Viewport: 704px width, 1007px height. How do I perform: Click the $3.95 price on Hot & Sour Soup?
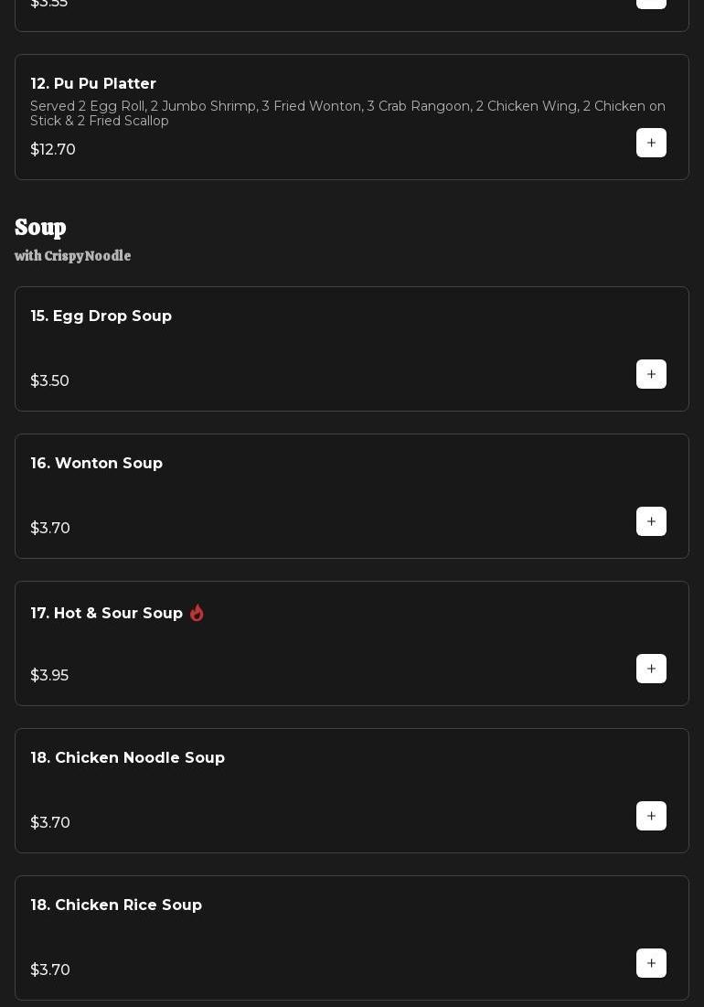pos(49,676)
